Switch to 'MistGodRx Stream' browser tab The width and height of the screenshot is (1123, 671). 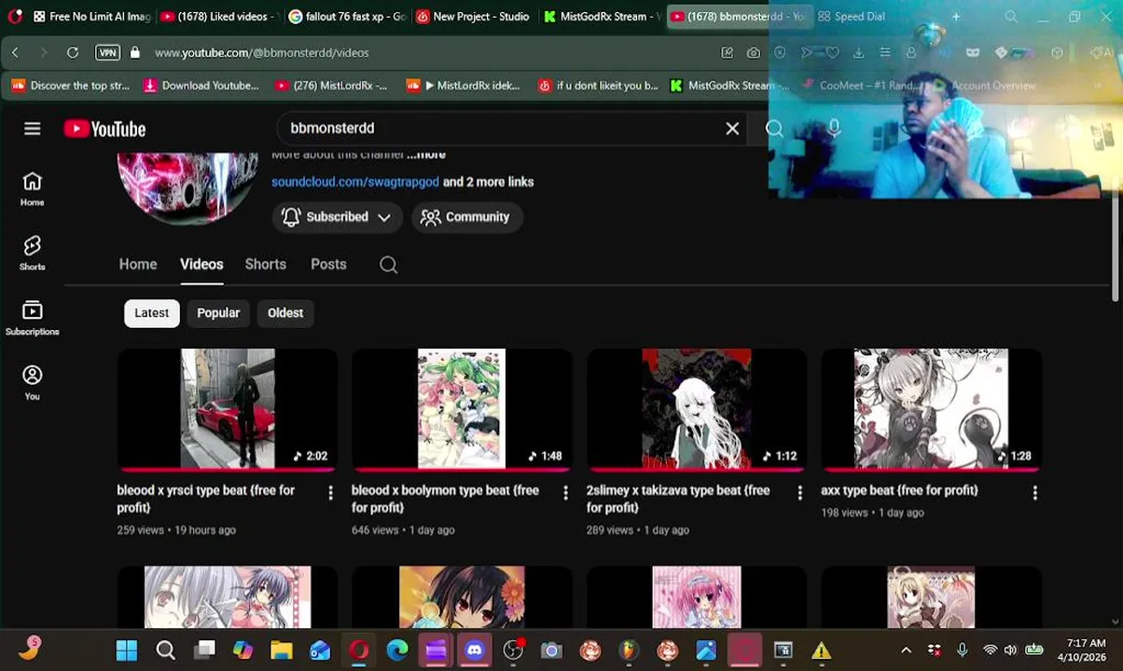point(601,17)
